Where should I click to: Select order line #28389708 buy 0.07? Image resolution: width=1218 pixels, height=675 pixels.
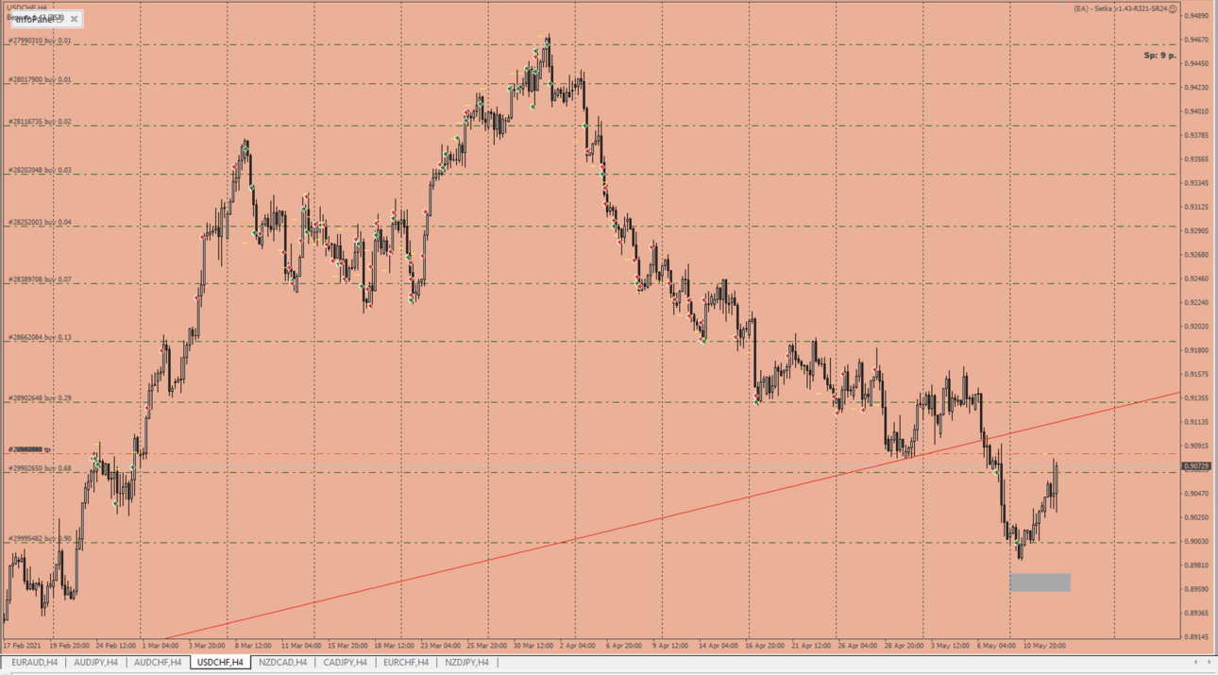point(40,279)
